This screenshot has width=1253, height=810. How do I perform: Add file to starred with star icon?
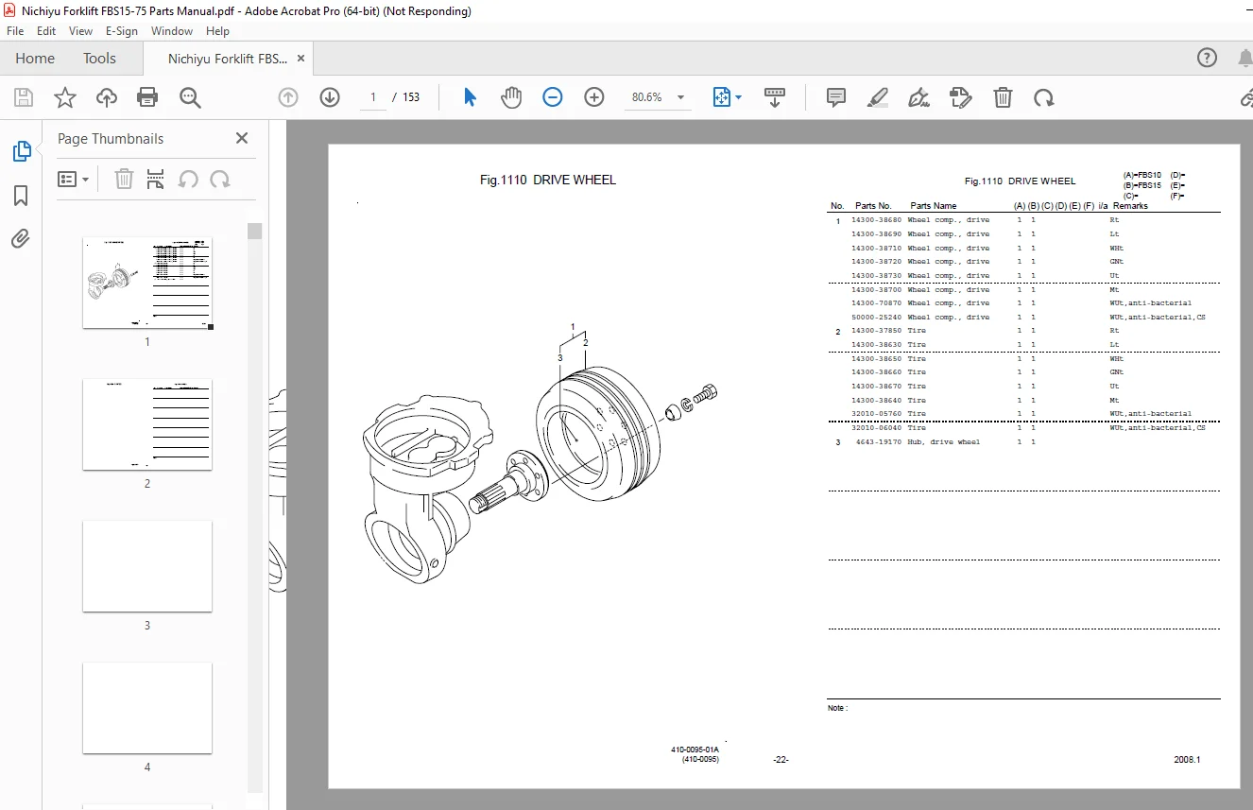[65, 97]
